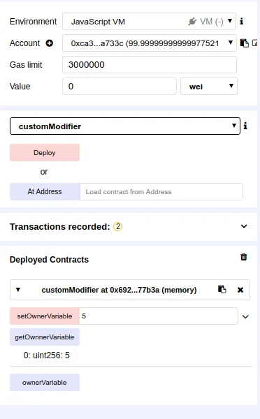Call the getOwnnerVariable function
The image size is (260, 419).
[45, 337]
